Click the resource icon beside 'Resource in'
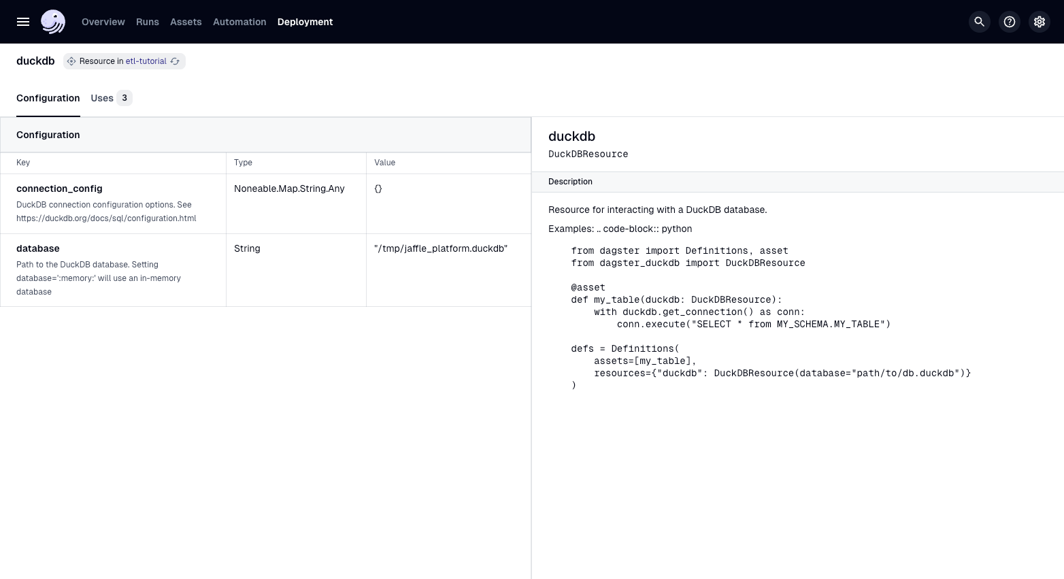This screenshot has width=1064, height=579. (x=71, y=61)
